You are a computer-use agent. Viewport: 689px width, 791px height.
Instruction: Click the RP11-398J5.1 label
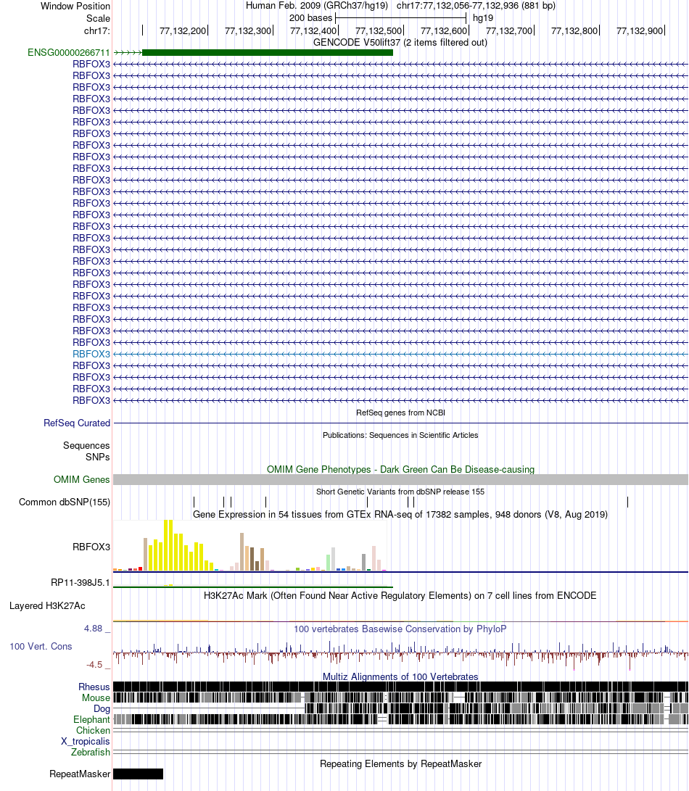81,583
